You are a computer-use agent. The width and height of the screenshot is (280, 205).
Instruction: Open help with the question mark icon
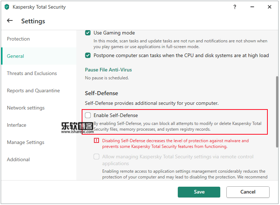pyautogui.click(x=235, y=7)
